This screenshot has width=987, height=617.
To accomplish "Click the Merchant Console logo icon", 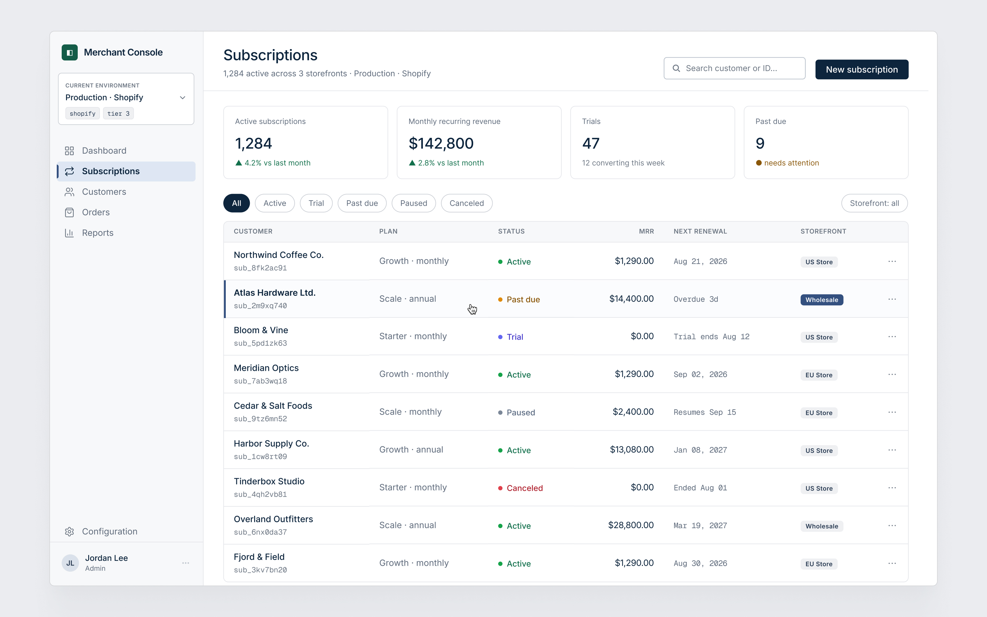I will coord(69,52).
